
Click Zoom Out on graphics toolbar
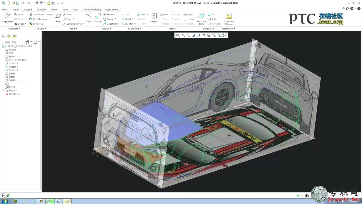click(x=188, y=35)
